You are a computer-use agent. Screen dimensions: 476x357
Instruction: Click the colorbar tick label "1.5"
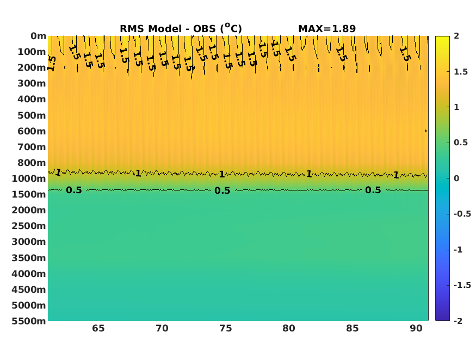pos(461,72)
